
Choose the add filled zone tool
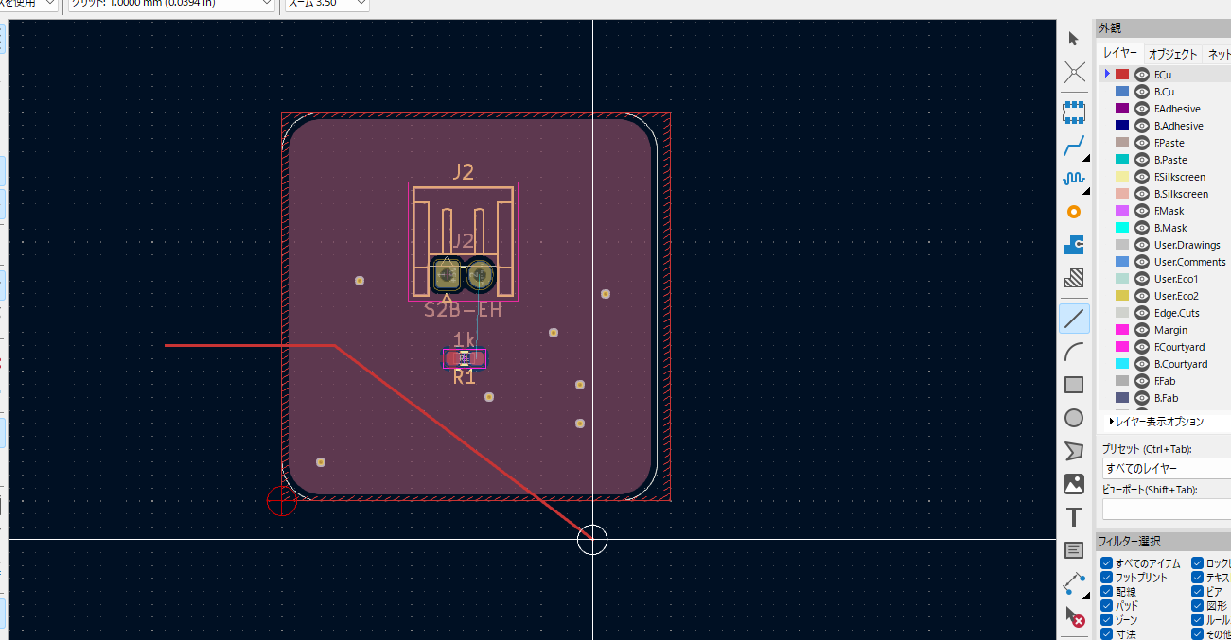click(x=1074, y=245)
